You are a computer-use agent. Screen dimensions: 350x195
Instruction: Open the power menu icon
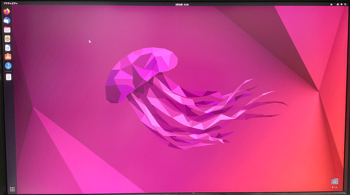[x=345, y=4]
